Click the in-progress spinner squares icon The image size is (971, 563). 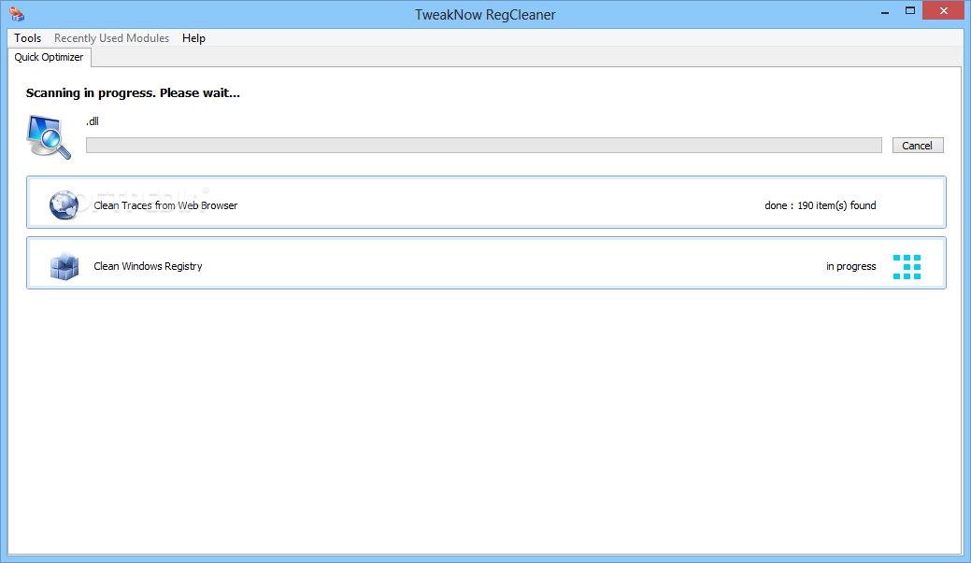pyautogui.click(x=907, y=267)
